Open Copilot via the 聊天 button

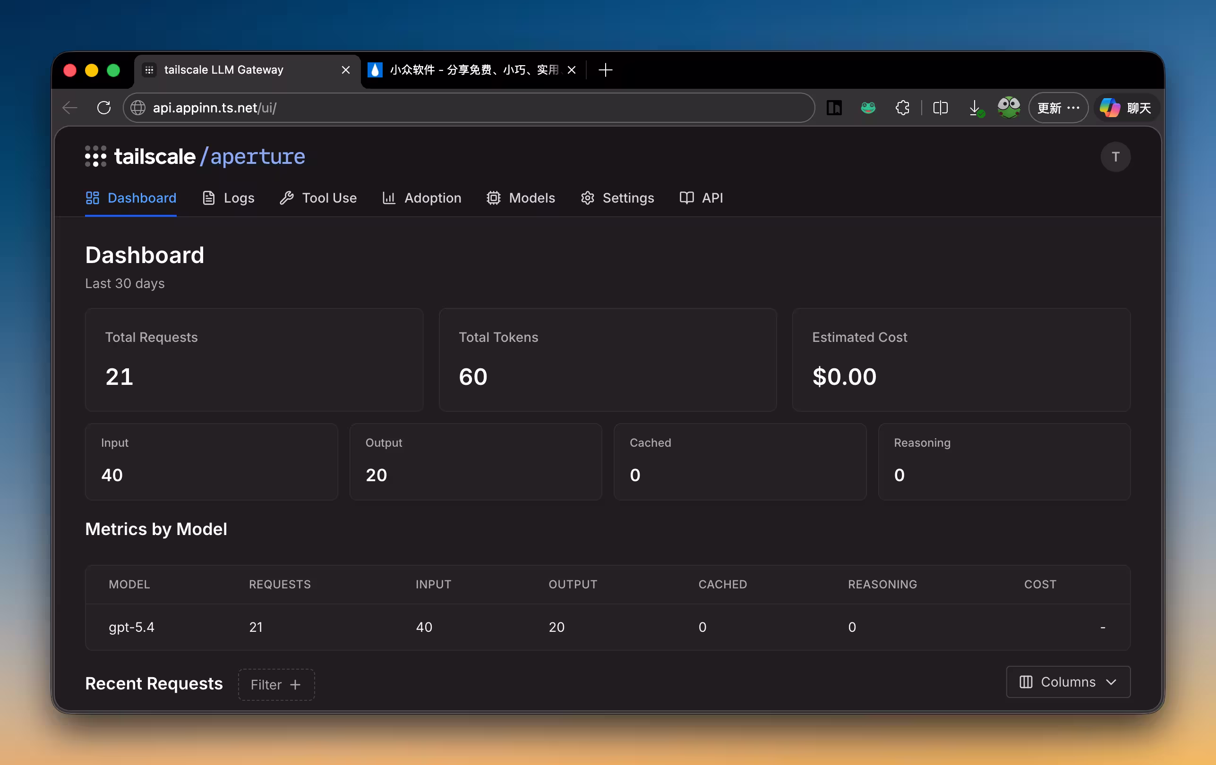point(1125,108)
